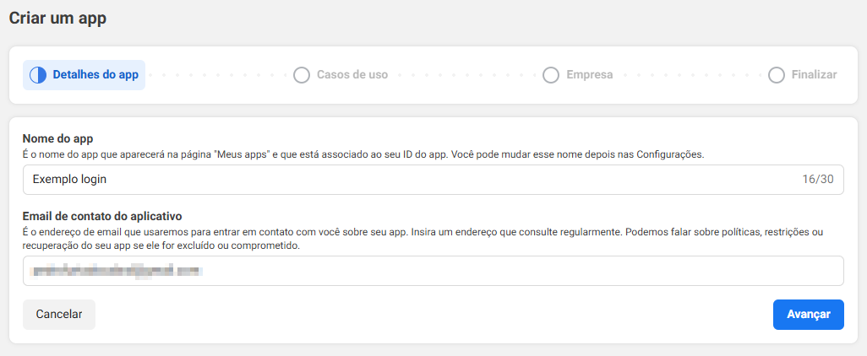Click the description mentioning Meus apps page

[363, 154]
